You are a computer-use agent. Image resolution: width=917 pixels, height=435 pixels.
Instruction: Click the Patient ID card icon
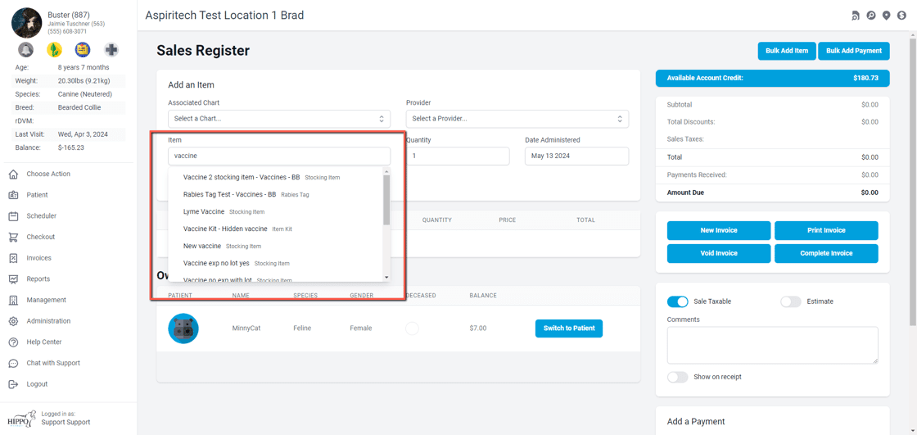13,195
